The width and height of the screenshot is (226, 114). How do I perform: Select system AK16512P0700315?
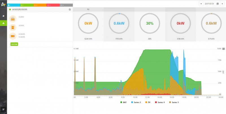19,10
